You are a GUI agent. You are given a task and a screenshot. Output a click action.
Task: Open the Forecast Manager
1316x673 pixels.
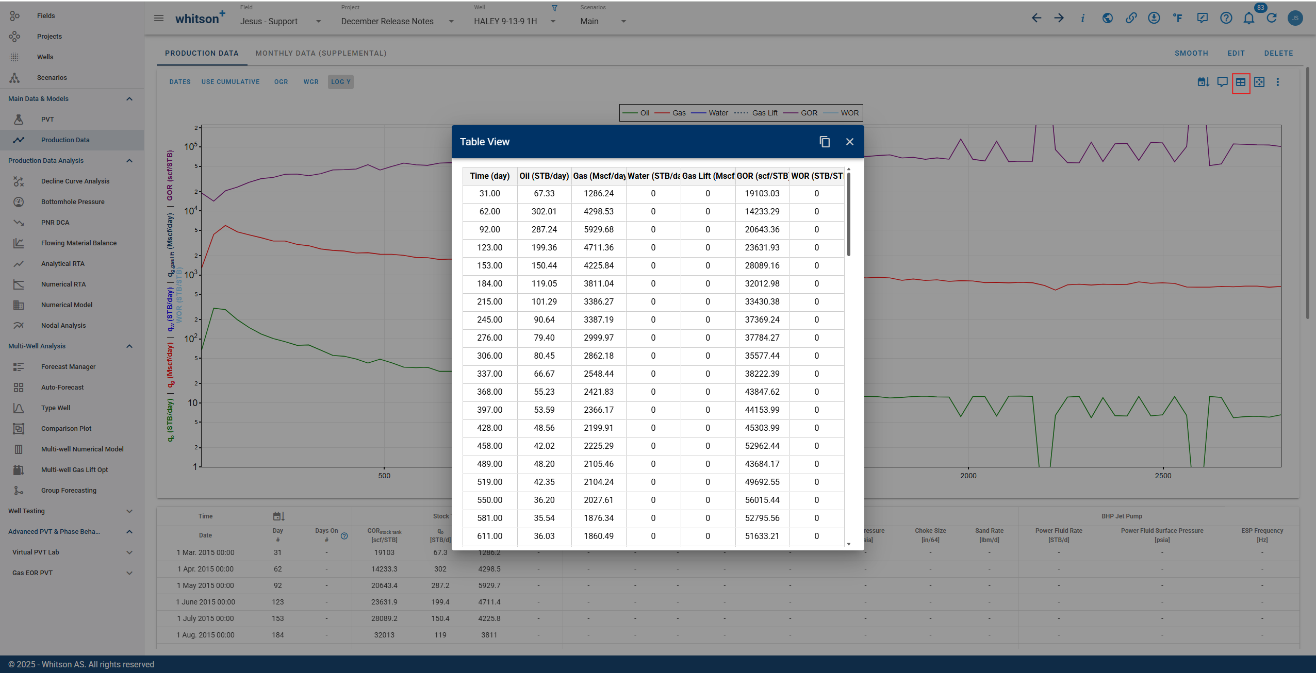tap(68, 366)
